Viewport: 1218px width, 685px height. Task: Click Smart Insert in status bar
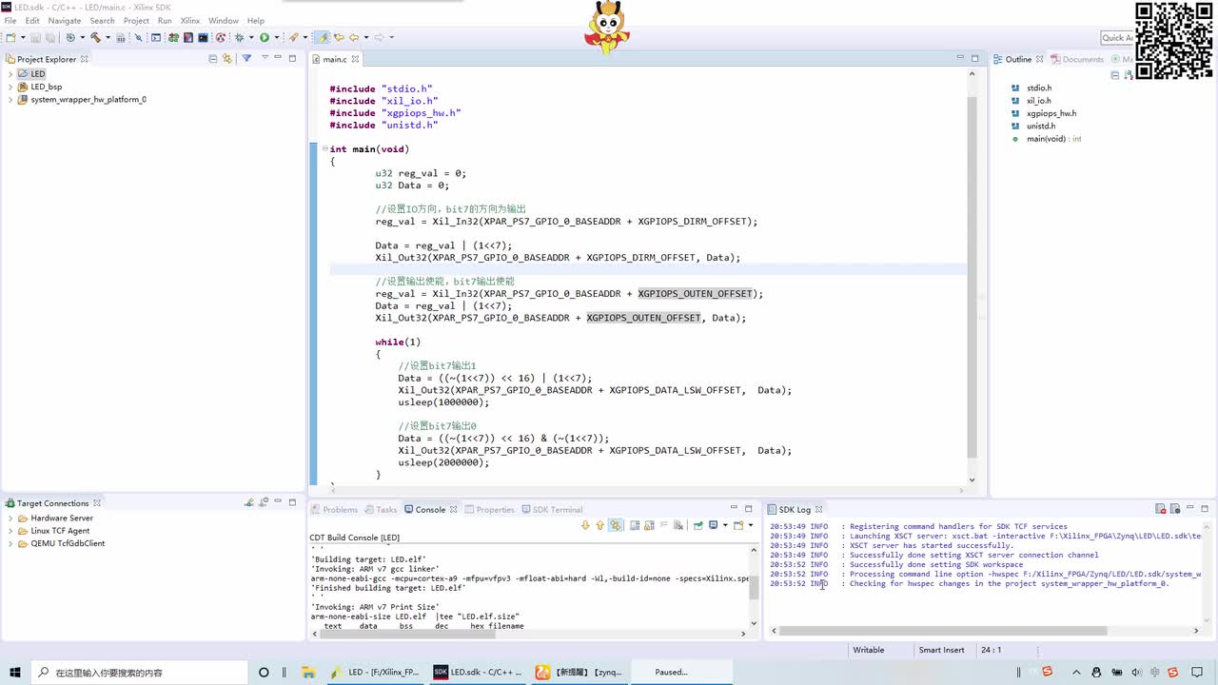[941, 650]
